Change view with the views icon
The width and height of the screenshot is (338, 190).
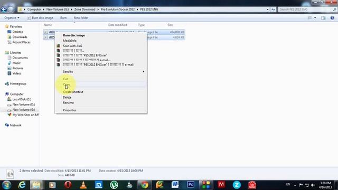point(310,18)
